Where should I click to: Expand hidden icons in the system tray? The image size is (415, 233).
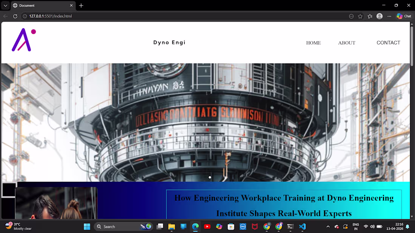pyautogui.click(x=328, y=226)
